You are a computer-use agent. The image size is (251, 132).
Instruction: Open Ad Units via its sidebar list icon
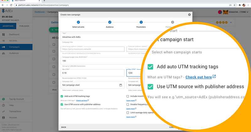coord(3,41)
